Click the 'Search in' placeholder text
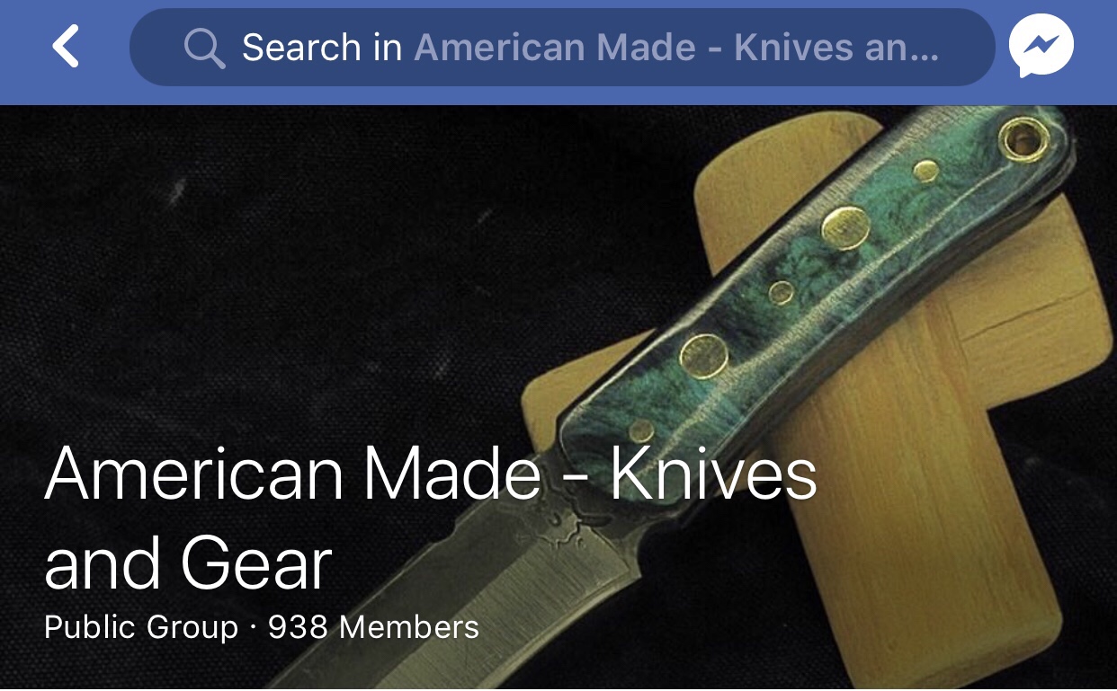The image size is (1117, 691). click(322, 48)
